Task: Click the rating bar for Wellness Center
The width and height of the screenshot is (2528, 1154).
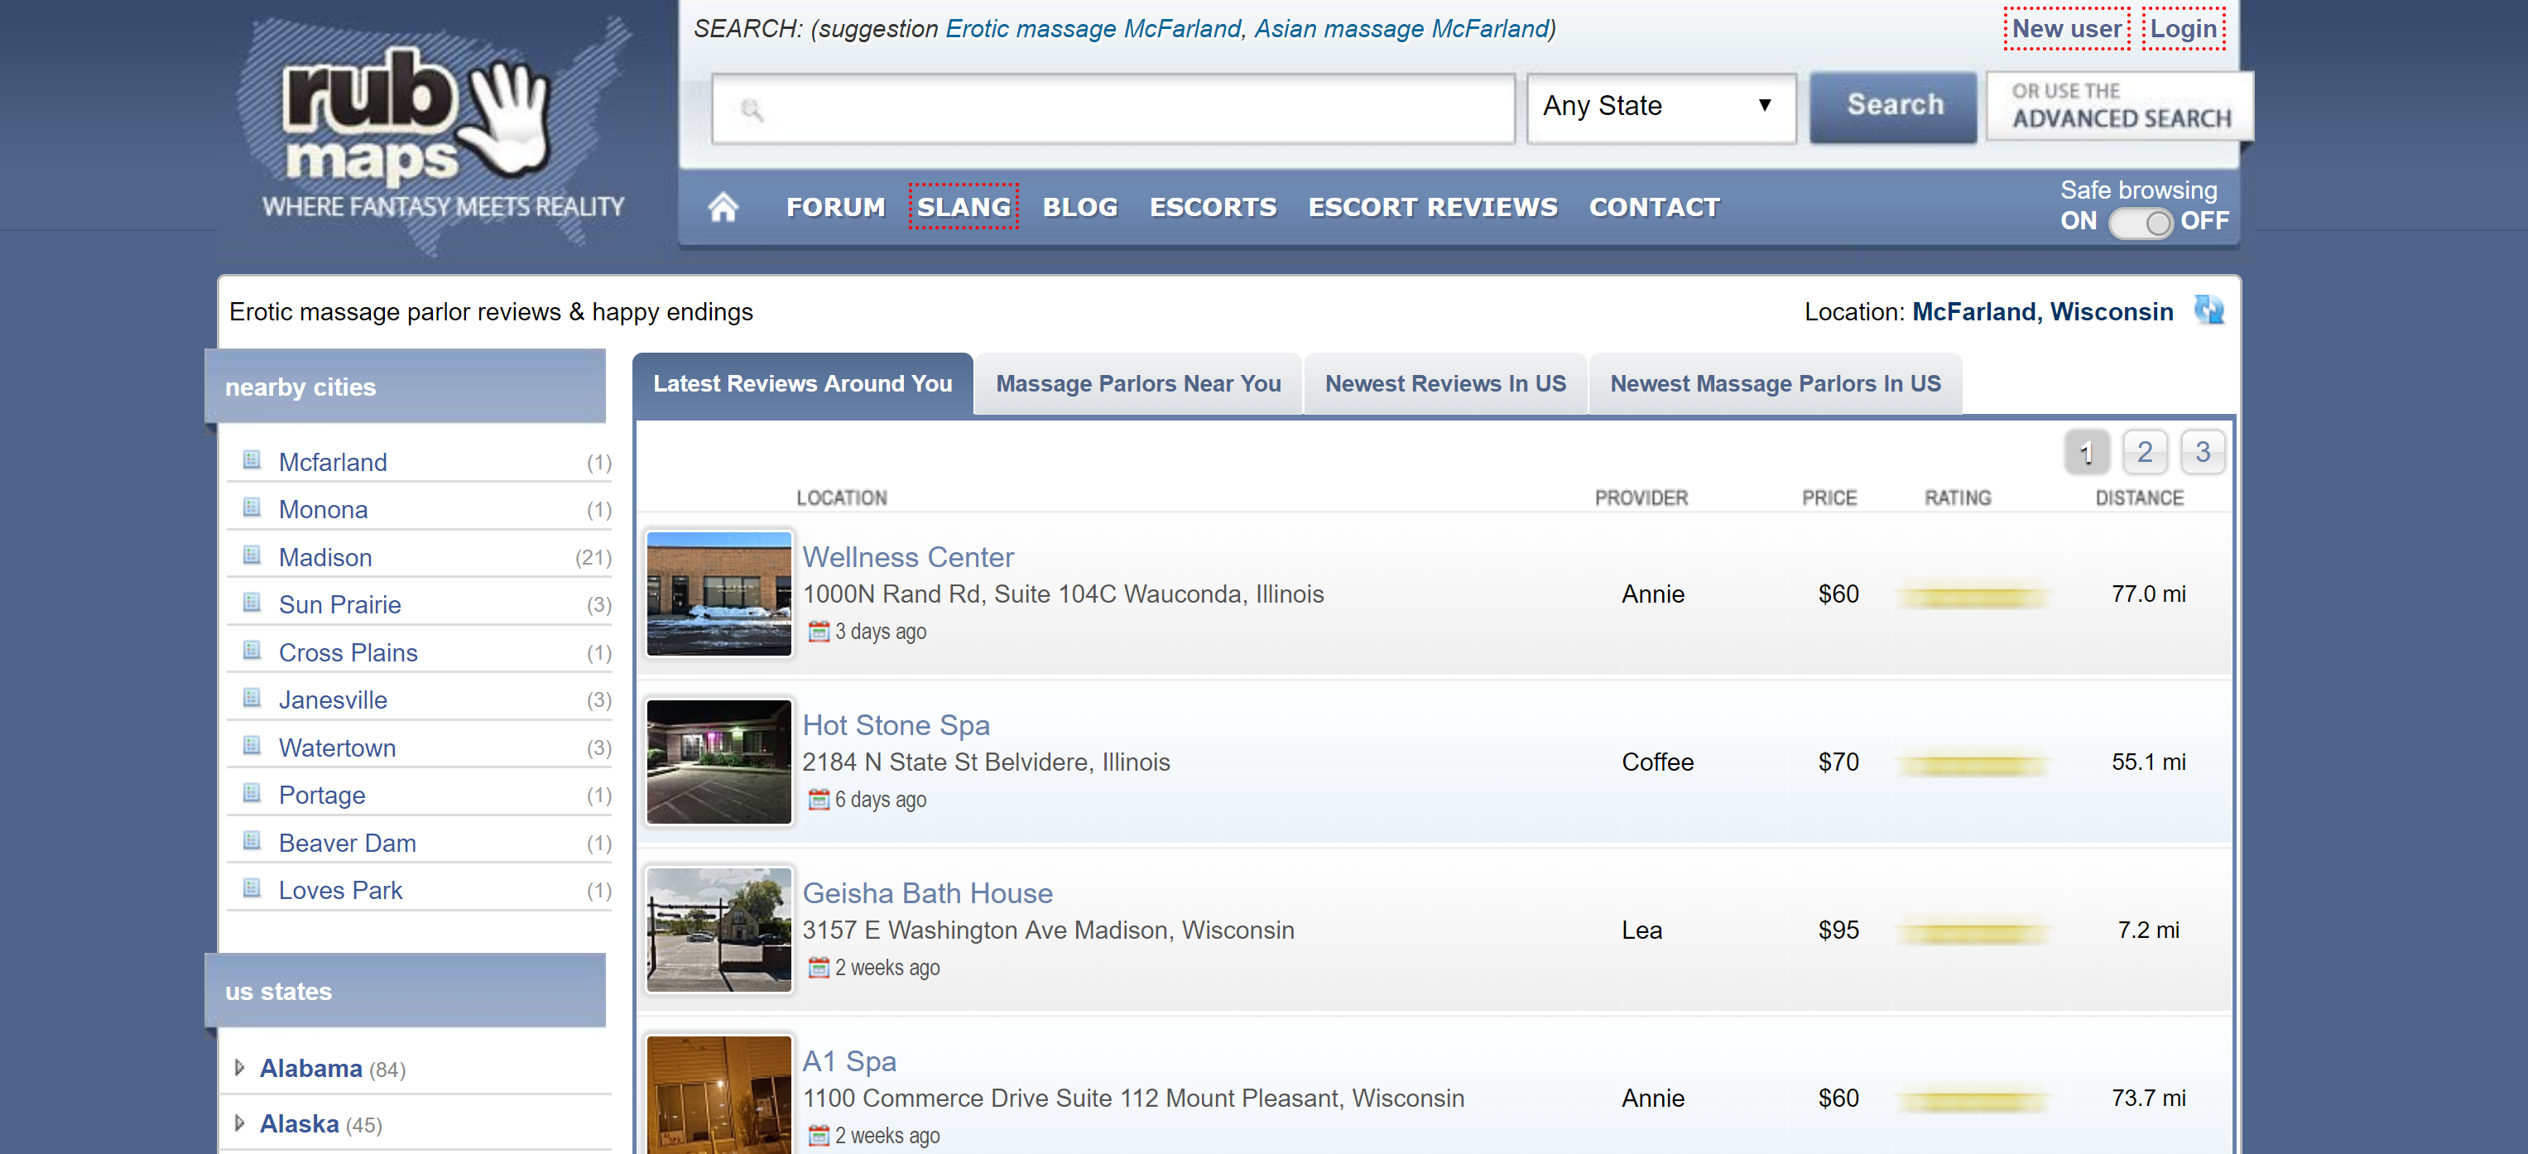Action: (x=1973, y=594)
